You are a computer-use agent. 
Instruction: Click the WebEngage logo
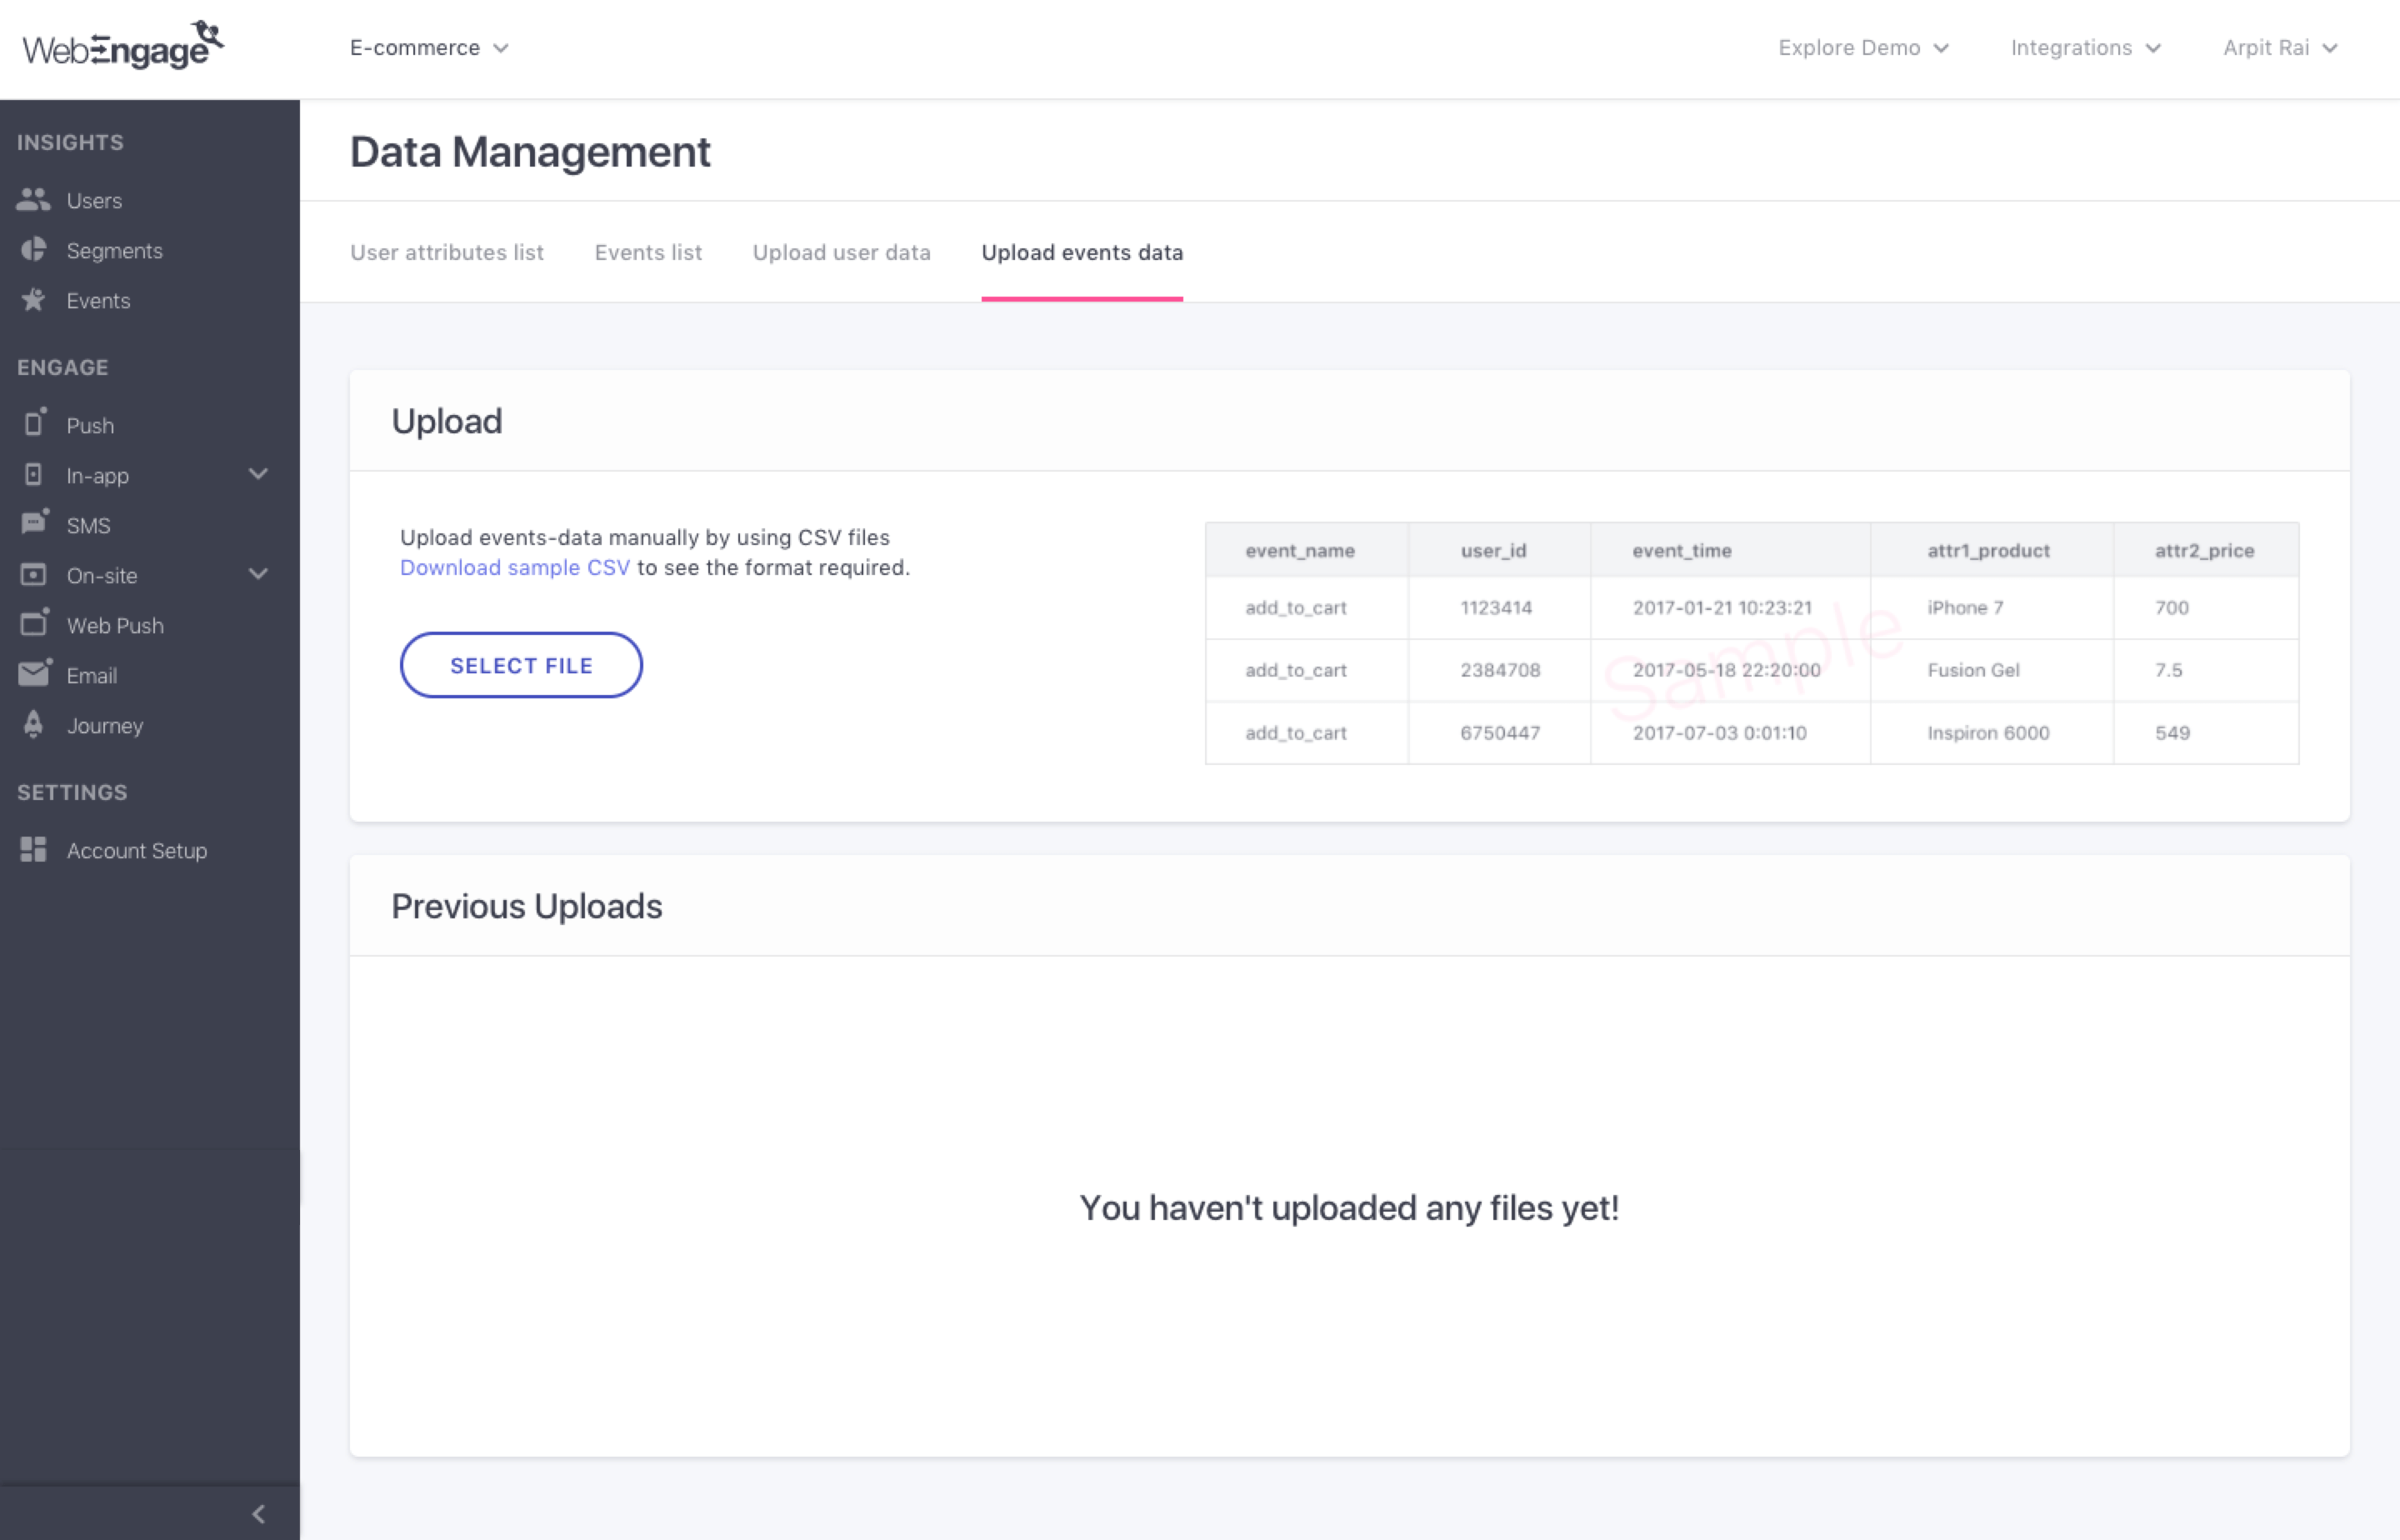coord(122,46)
